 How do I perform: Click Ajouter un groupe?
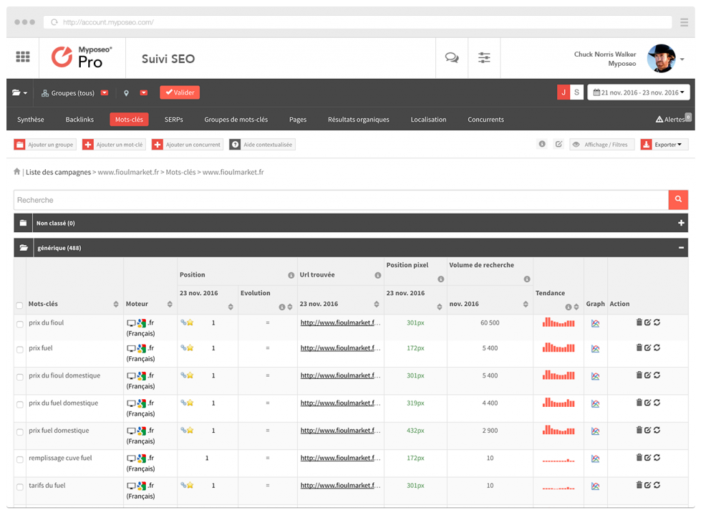point(44,144)
